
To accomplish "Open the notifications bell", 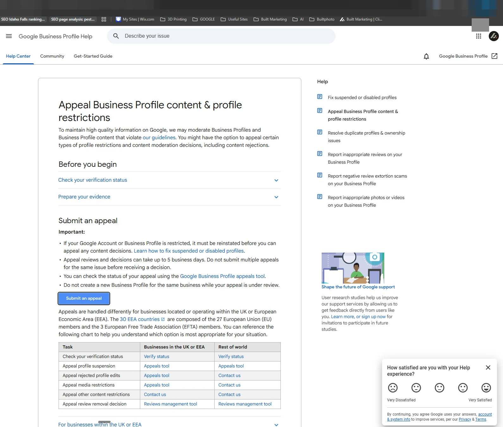I will point(426,56).
